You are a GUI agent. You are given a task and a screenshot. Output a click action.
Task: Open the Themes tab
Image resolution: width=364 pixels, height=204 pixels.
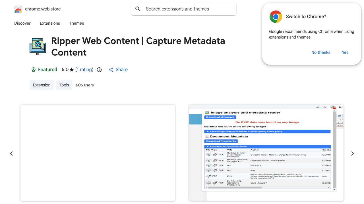click(x=76, y=23)
